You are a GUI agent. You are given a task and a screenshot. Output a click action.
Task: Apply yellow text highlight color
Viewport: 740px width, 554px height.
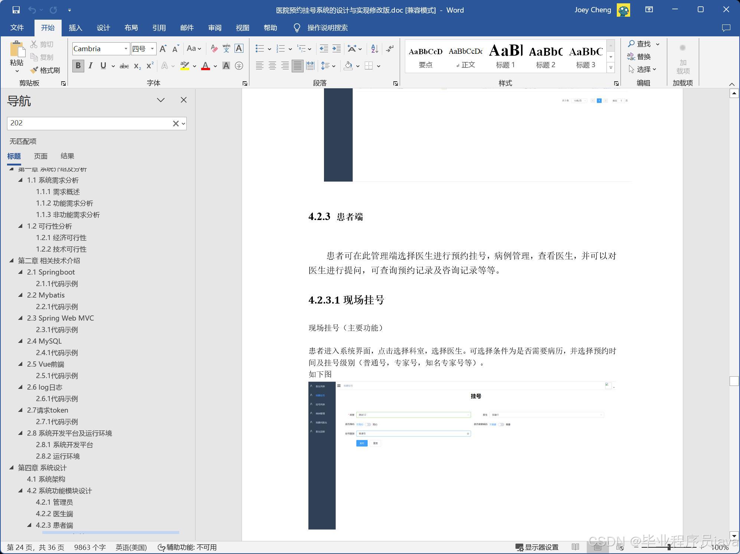[184, 66]
